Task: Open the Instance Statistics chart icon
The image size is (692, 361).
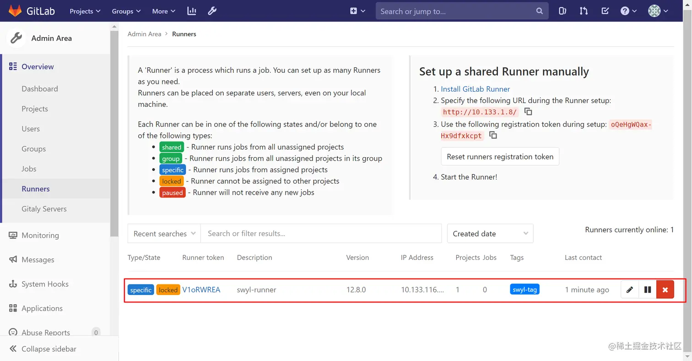Action: [192, 11]
